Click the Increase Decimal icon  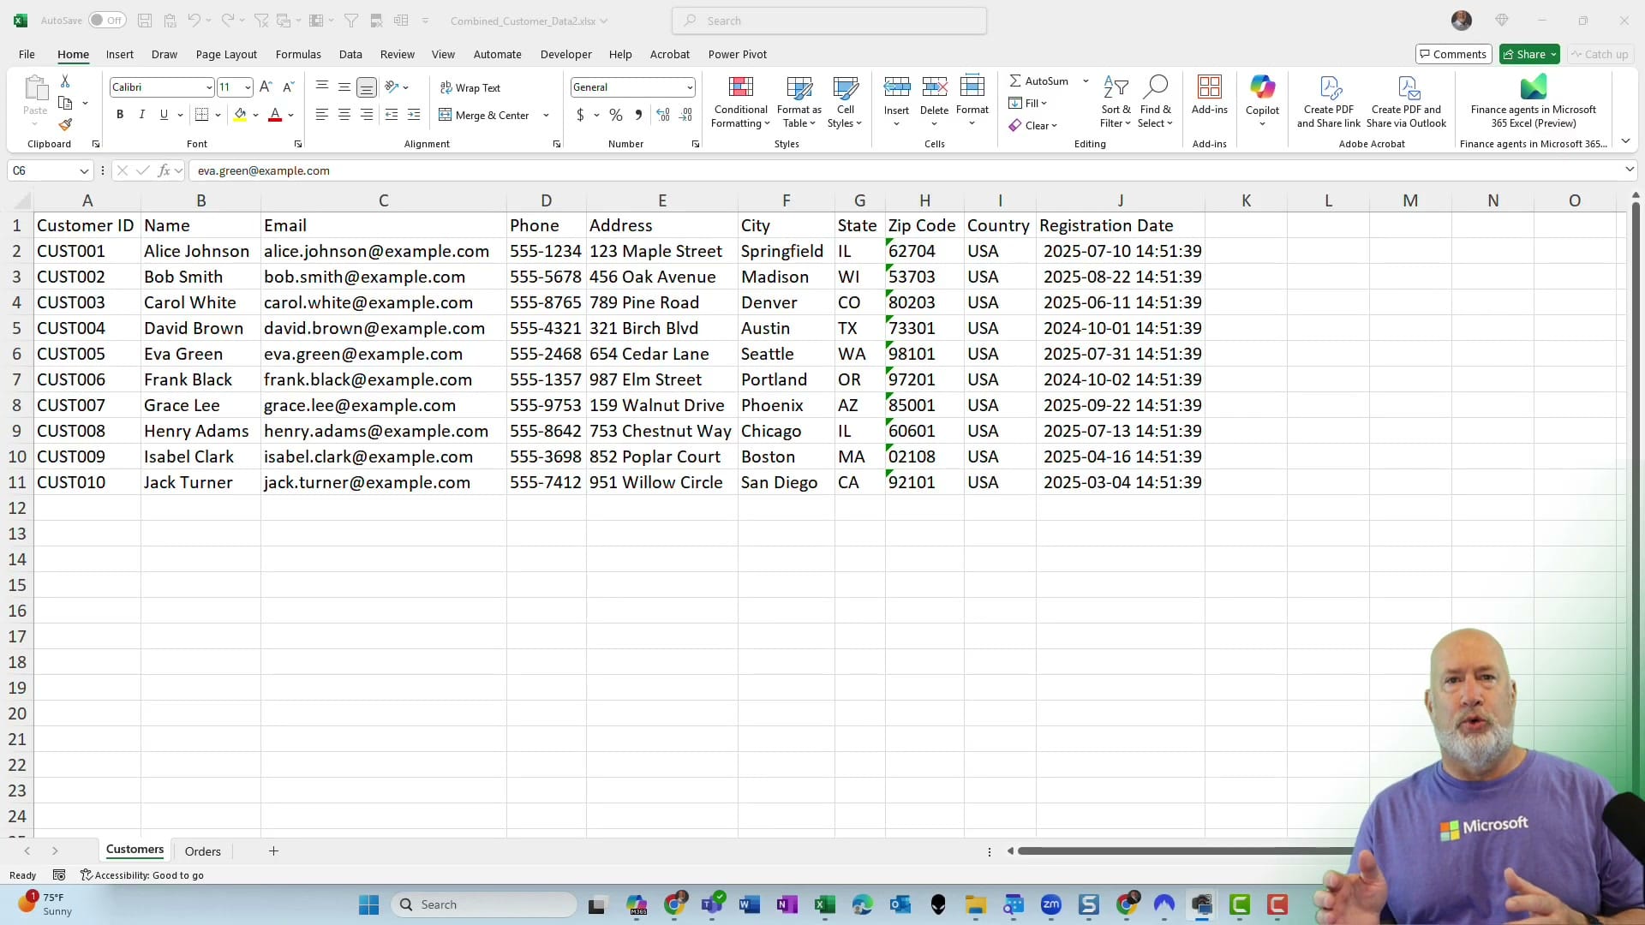(x=663, y=115)
